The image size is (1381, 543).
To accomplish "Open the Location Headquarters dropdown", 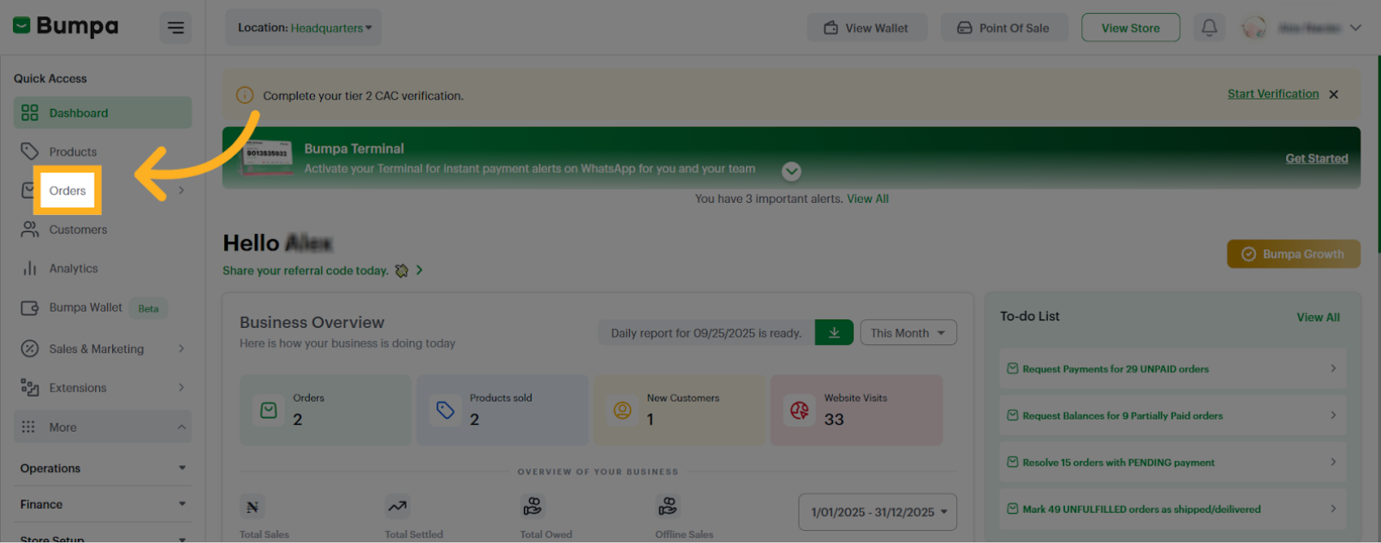I will (x=304, y=27).
